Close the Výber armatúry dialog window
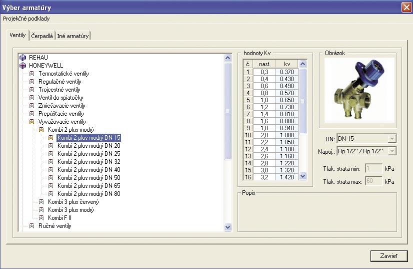 point(406,7)
